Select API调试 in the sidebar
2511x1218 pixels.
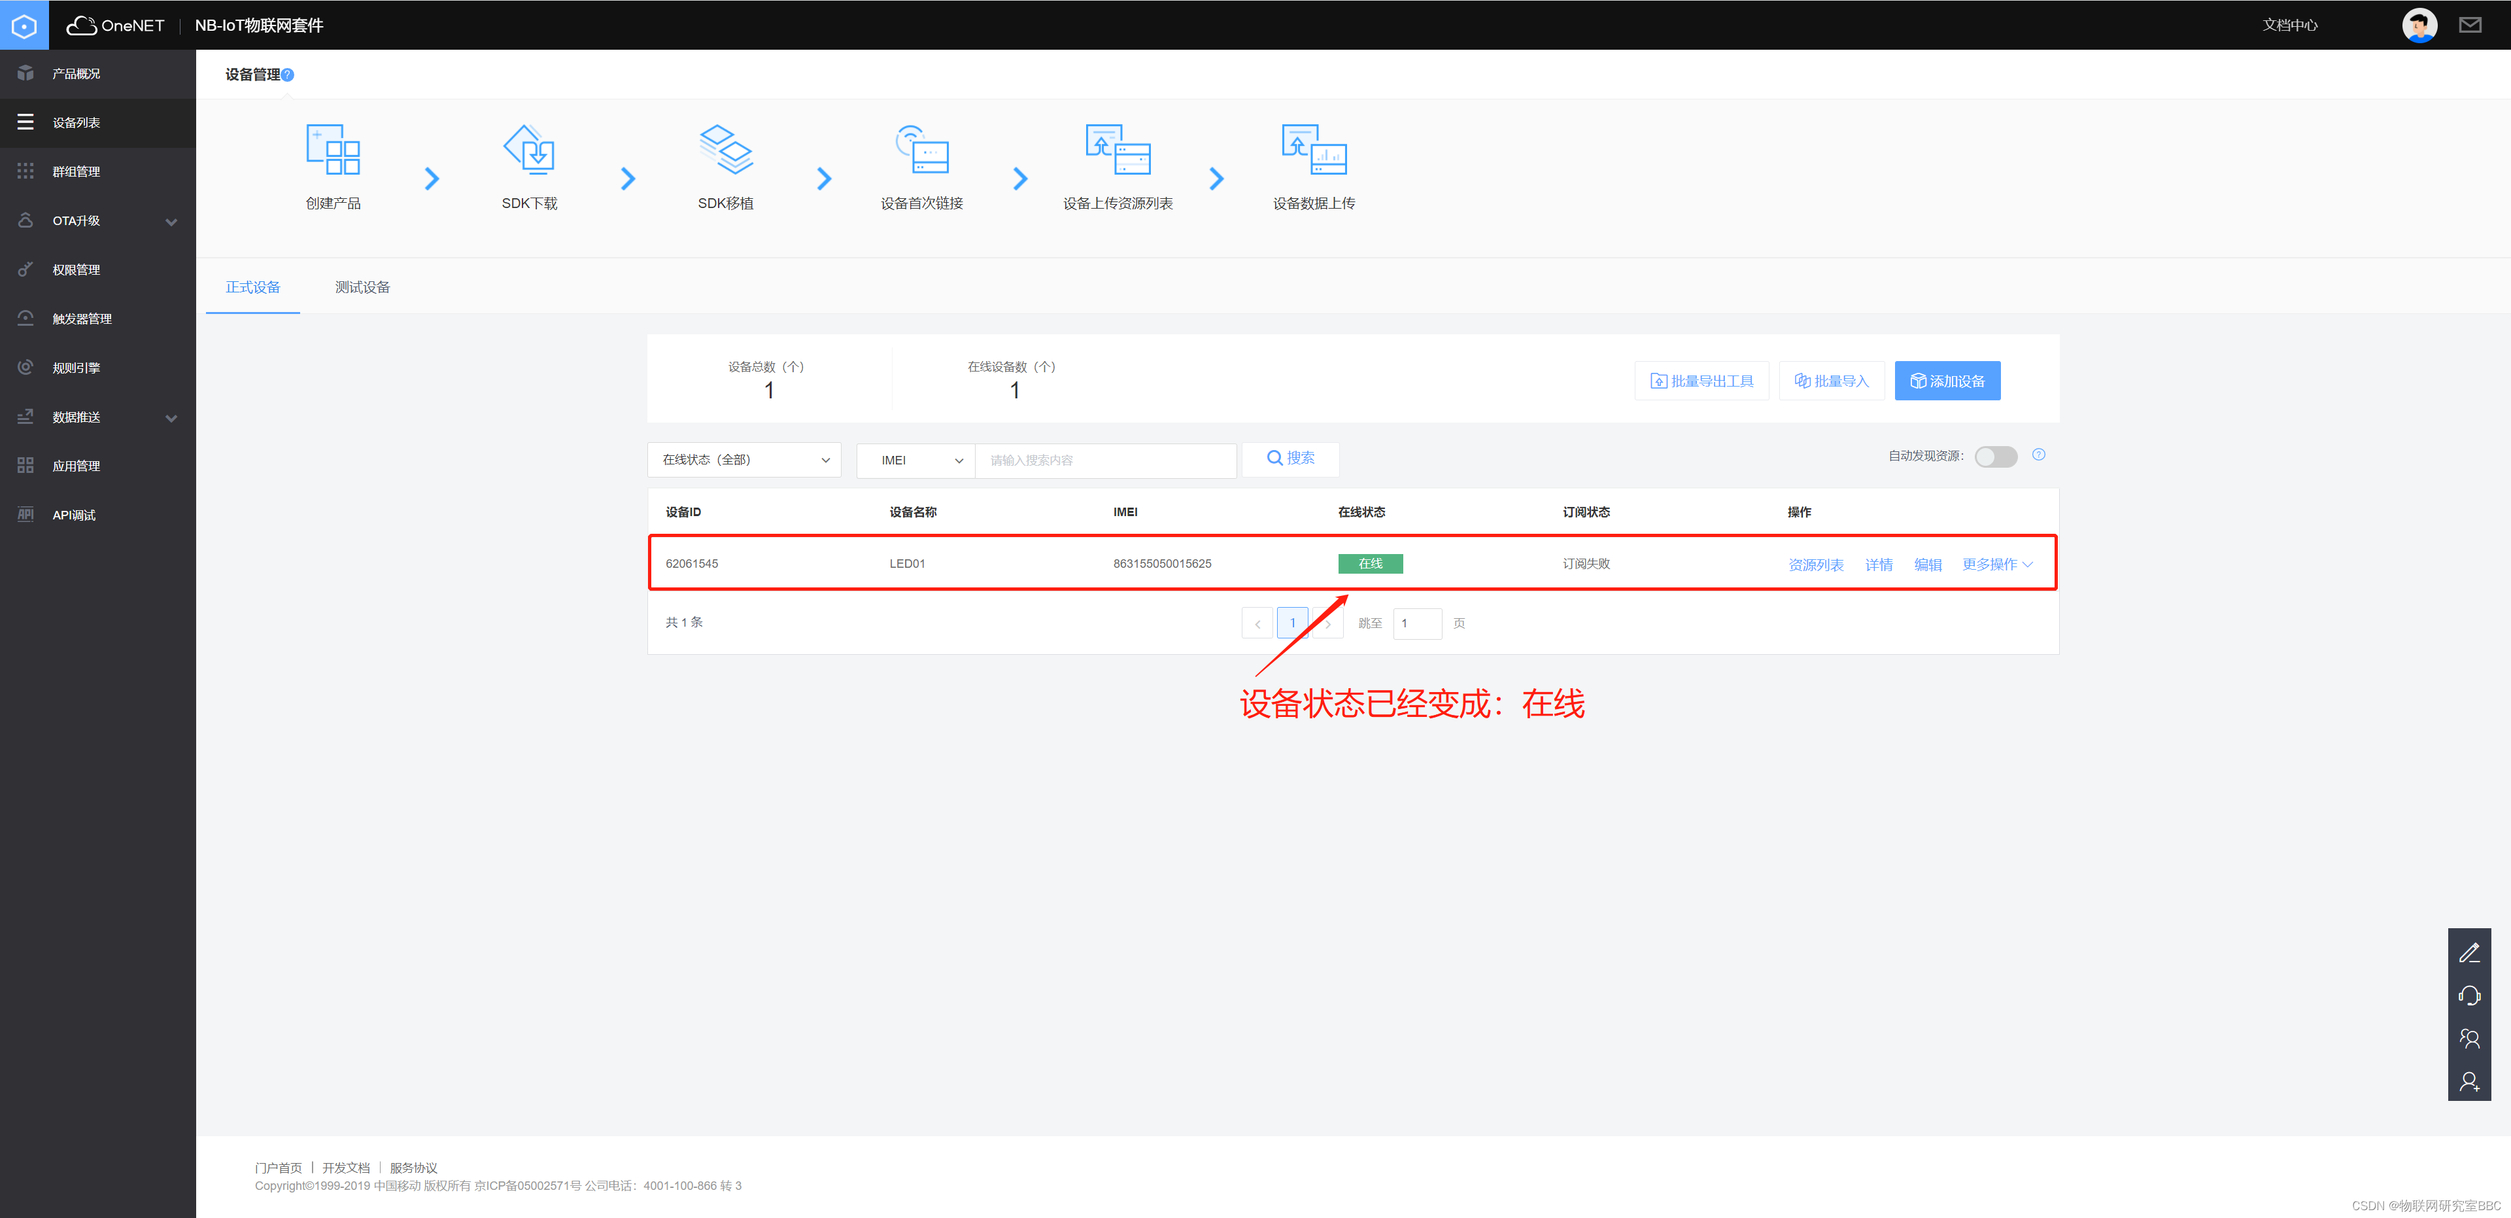pos(73,514)
